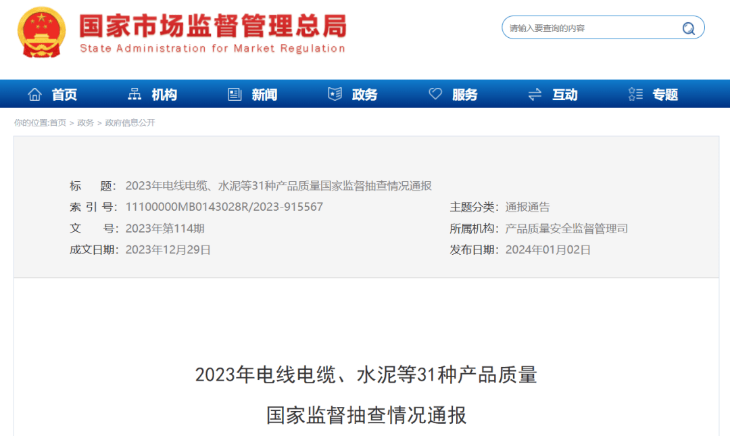Click the article heading line 2023年电线电缆、水泥等31种产品质量
The image size is (730, 436).
click(x=366, y=374)
